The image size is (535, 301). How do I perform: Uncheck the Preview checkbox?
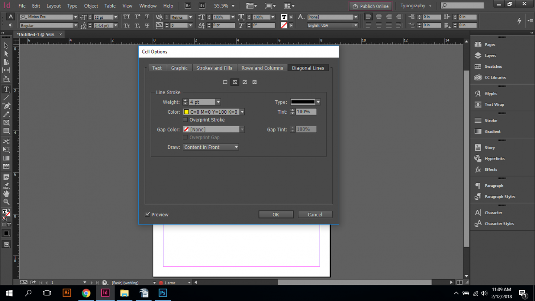(x=148, y=214)
